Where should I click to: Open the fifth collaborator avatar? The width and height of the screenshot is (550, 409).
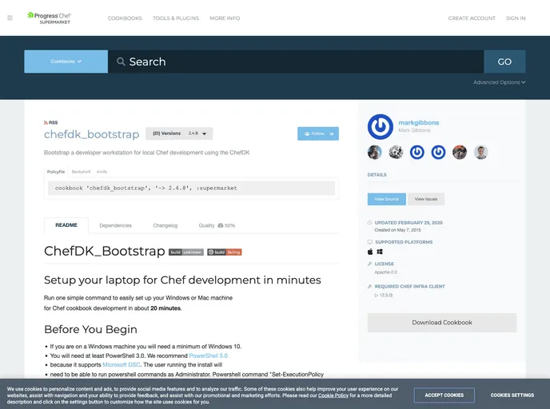[x=460, y=153]
